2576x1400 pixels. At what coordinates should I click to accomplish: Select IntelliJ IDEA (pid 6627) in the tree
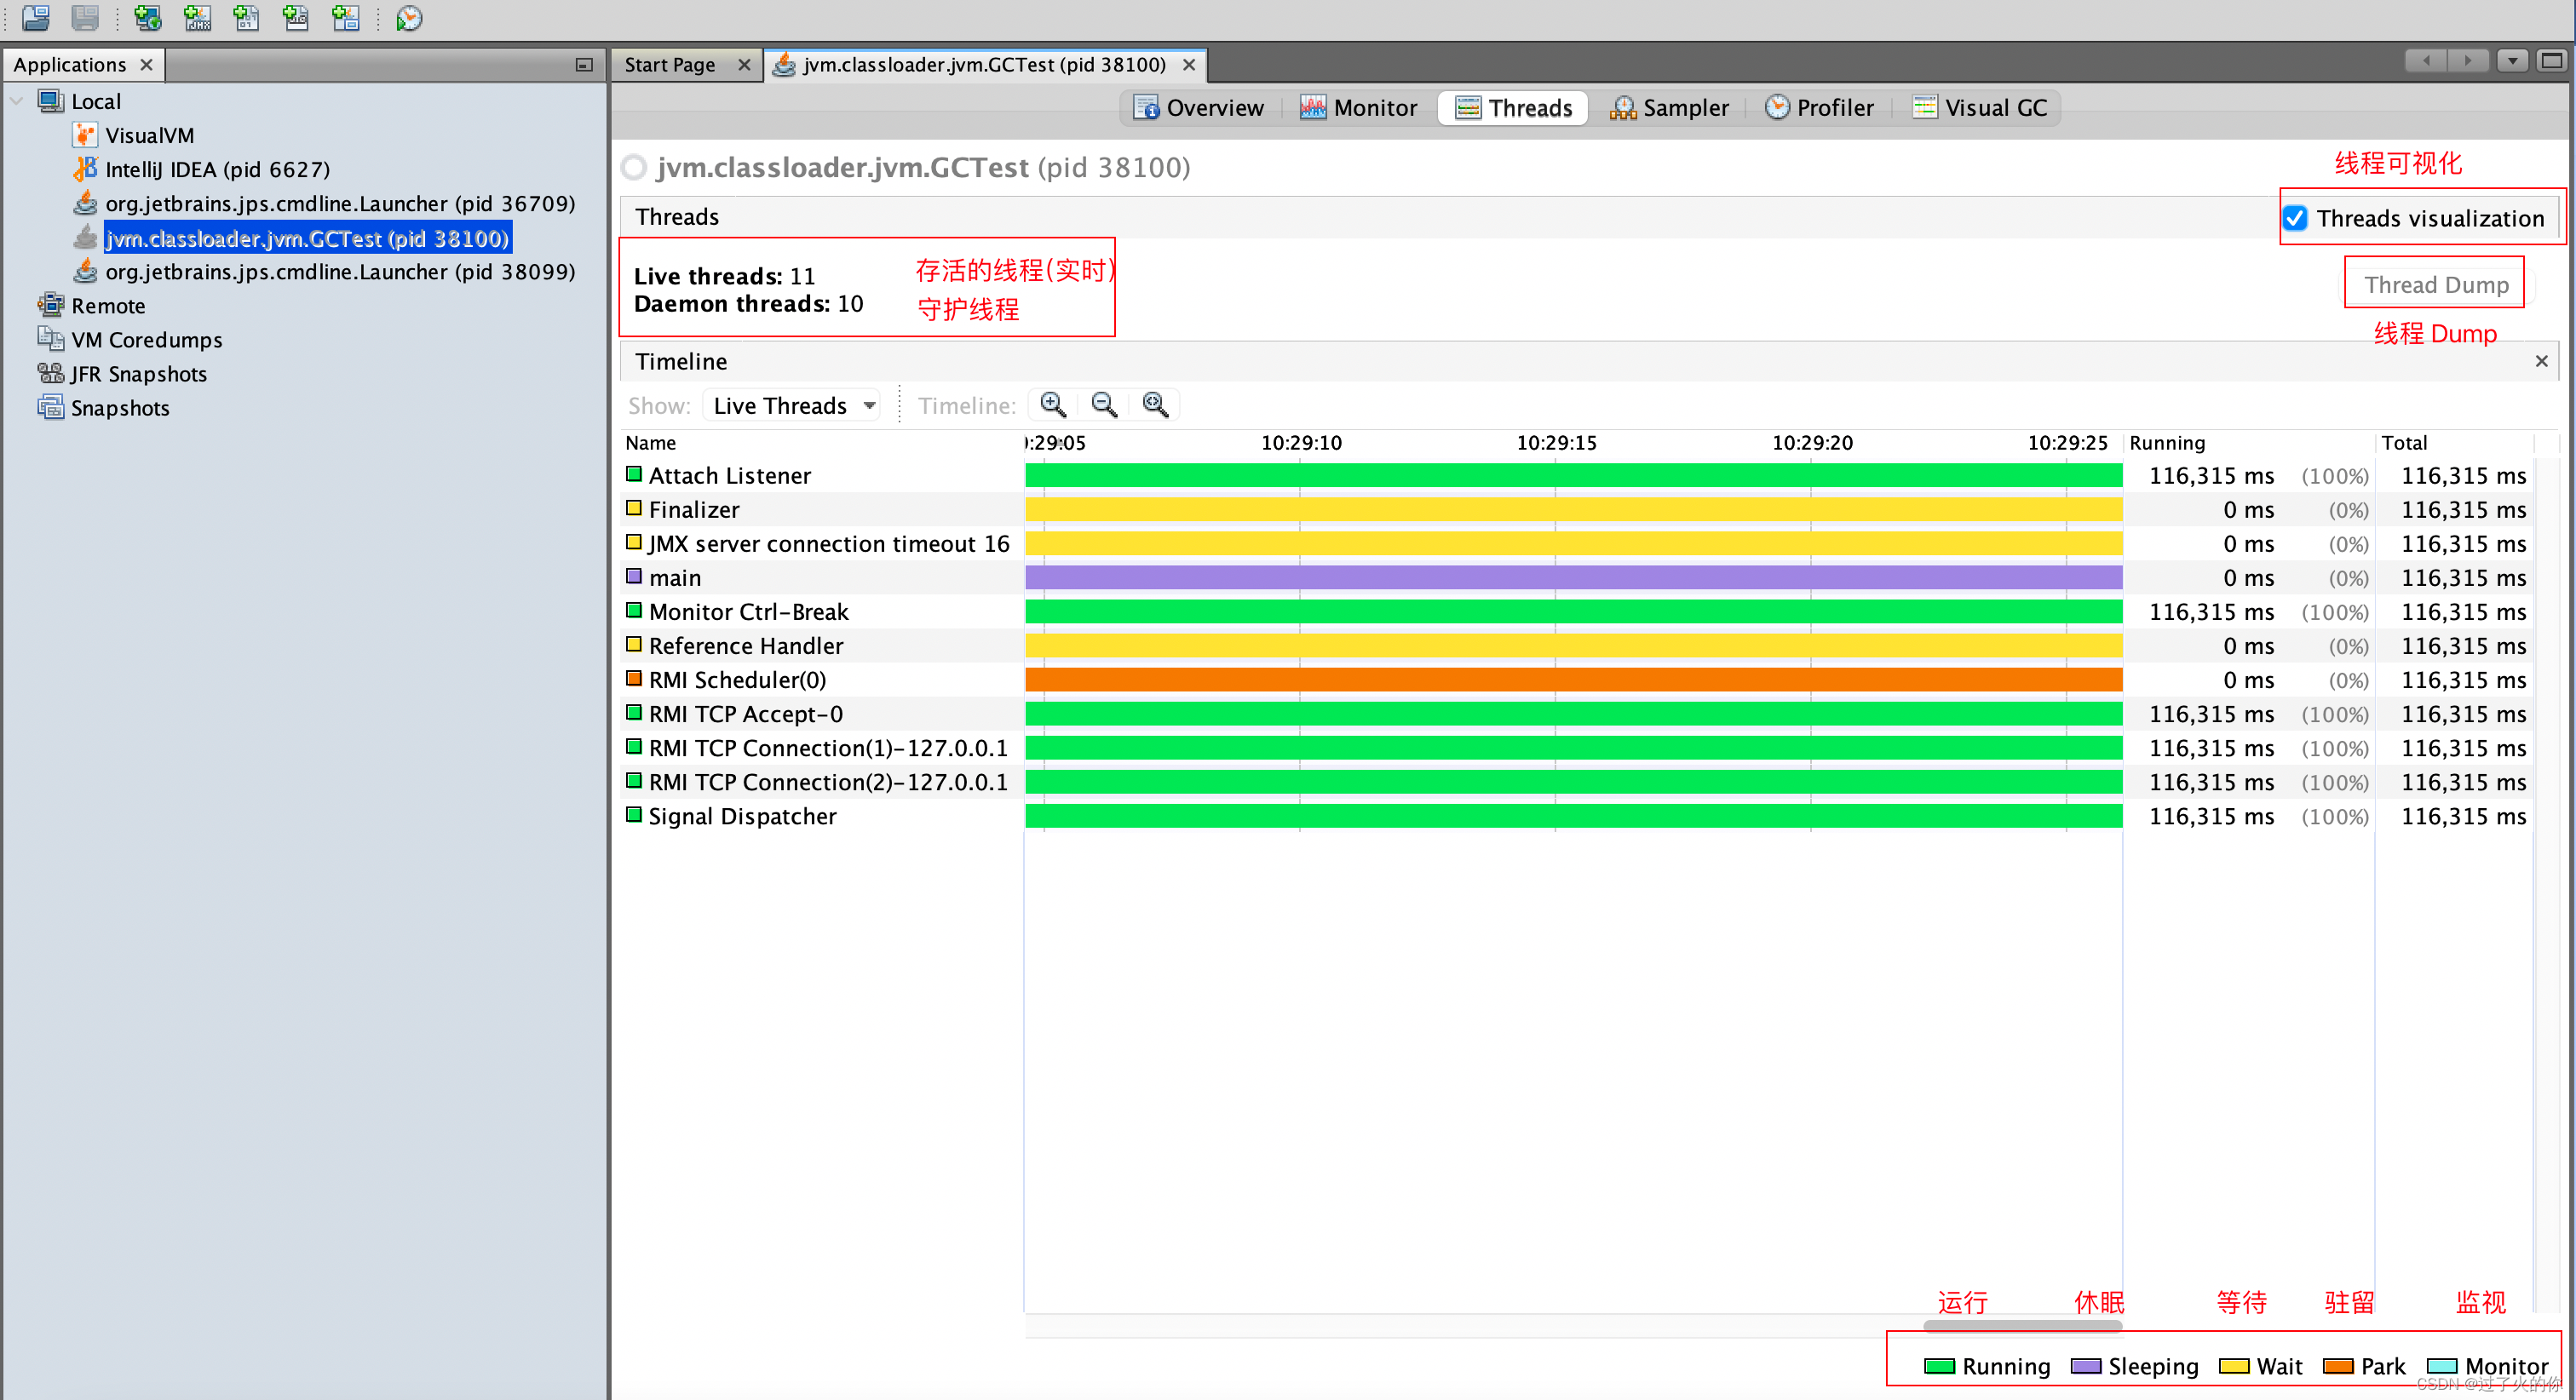(217, 170)
